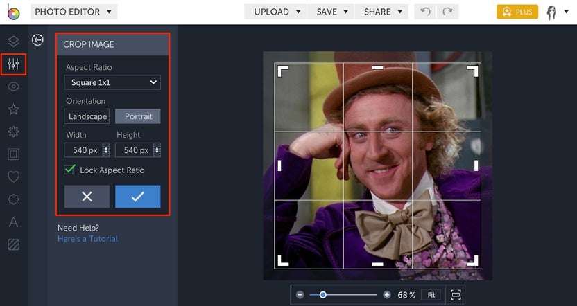Upgrade via the PLUS button
This screenshot has width=577, height=306.
point(517,12)
